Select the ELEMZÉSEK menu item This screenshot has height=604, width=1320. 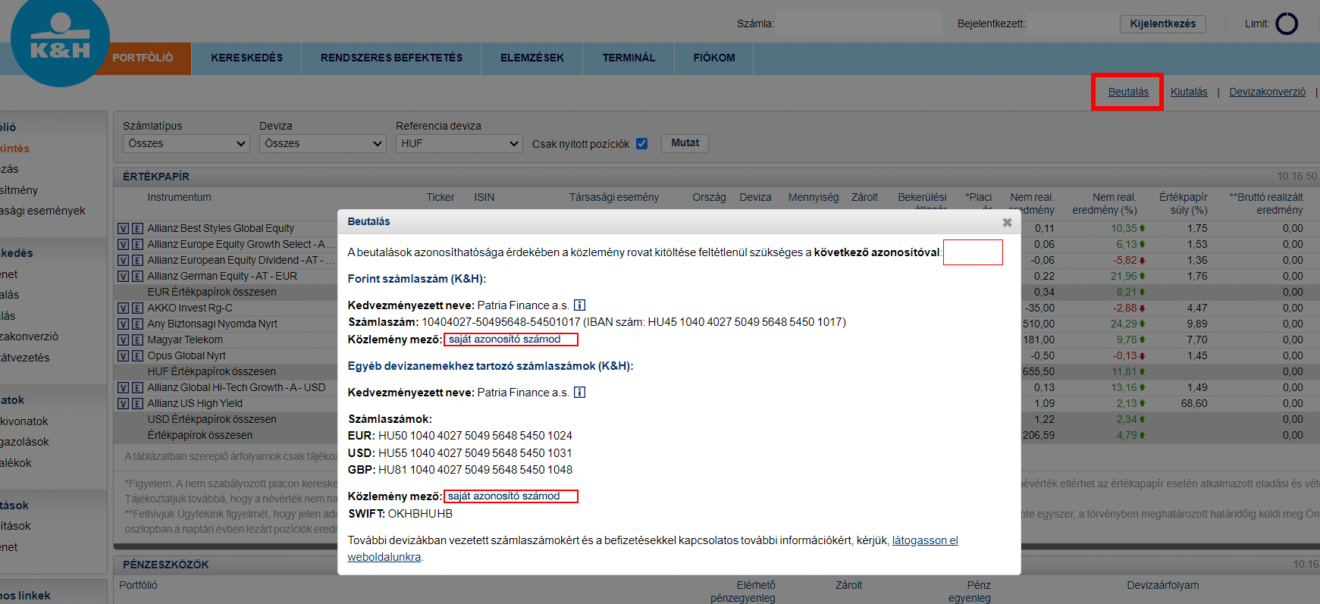[x=532, y=58]
